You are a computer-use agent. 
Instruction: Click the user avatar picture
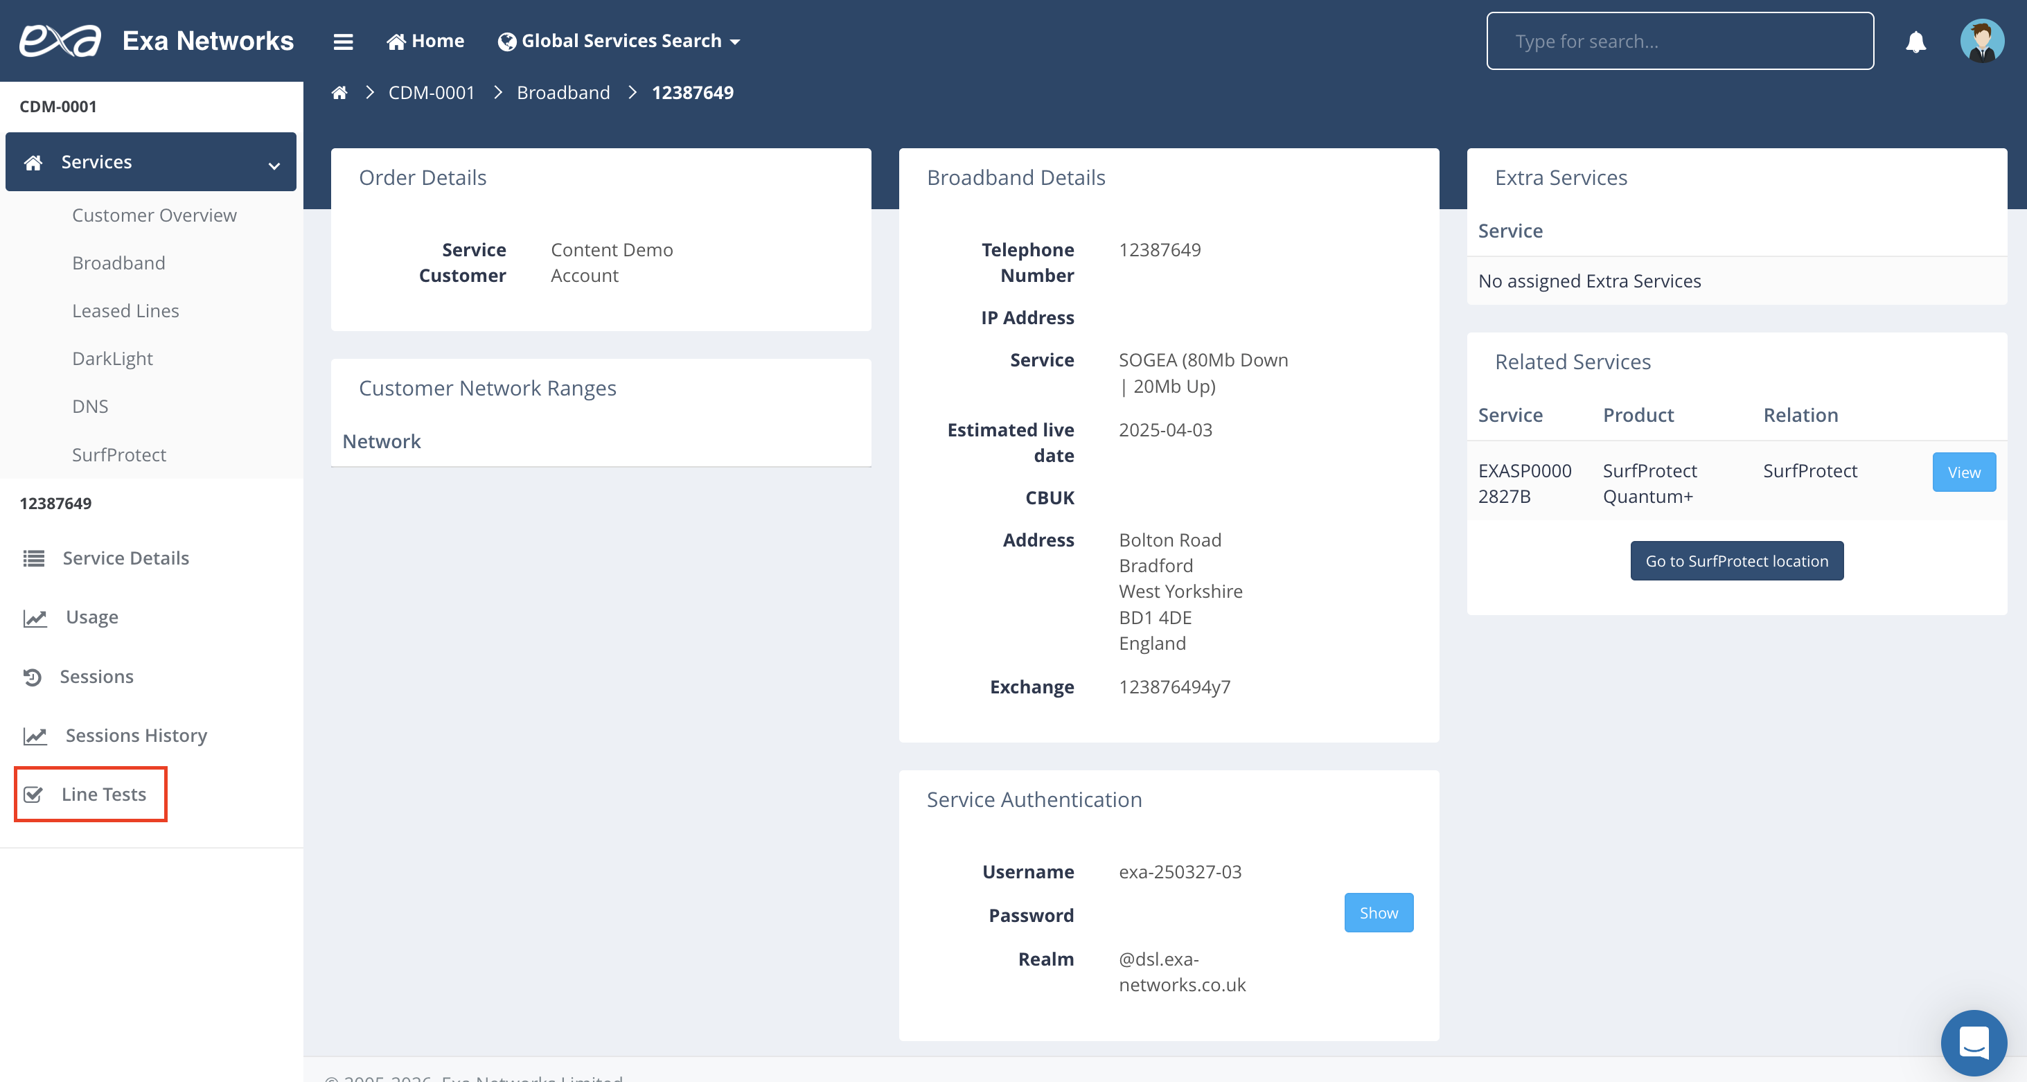[x=1981, y=41]
